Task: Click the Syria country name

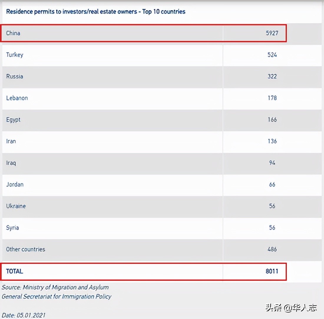Action: pyautogui.click(x=12, y=228)
